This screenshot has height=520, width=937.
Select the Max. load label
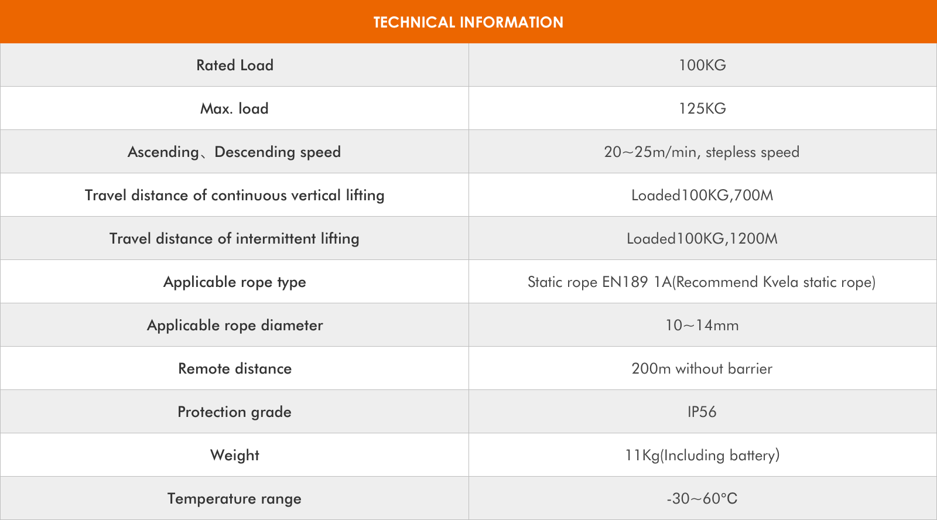coord(234,108)
